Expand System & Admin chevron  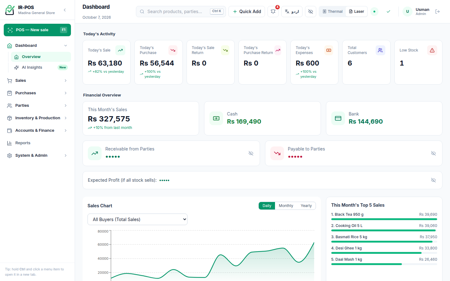tap(66, 155)
